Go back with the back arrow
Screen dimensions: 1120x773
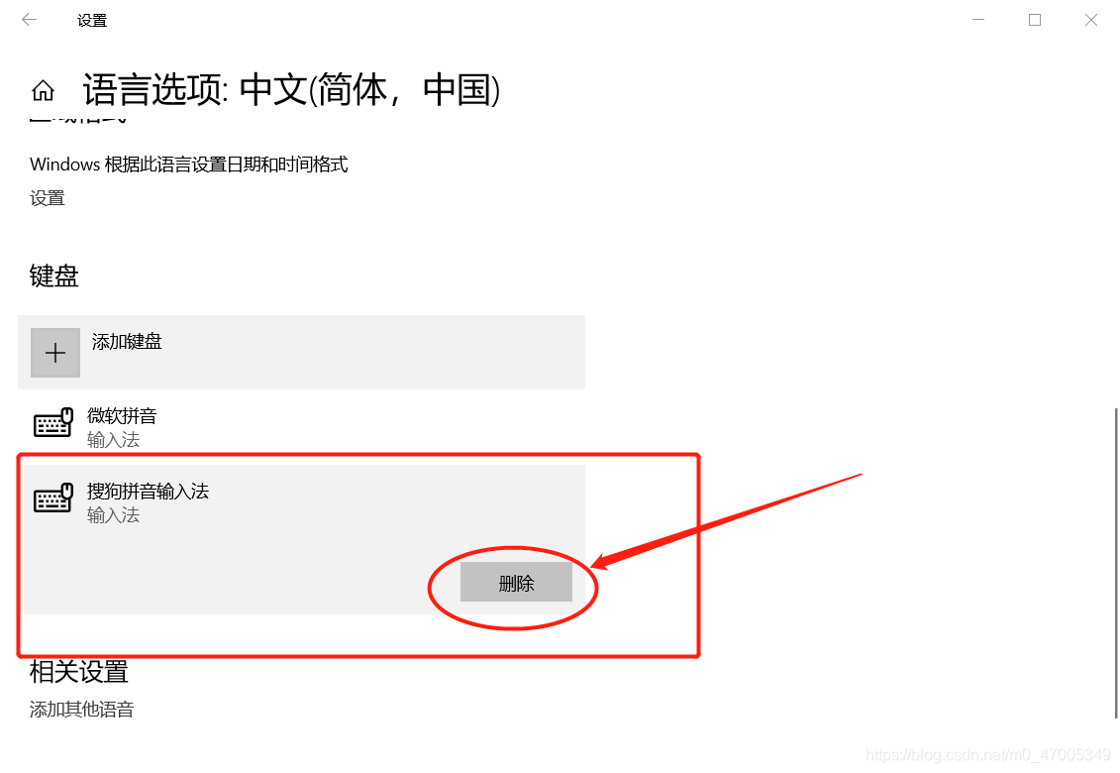click(x=30, y=20)
